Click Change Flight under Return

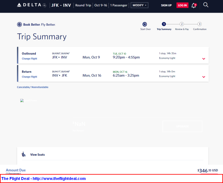(29, 77)
